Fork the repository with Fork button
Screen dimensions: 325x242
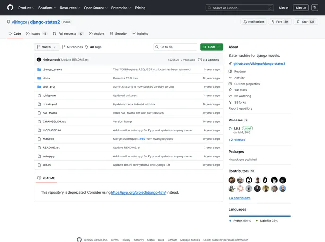(280, 22)
